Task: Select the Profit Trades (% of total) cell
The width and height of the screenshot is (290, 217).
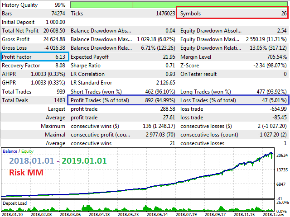Action: [97, 100]
